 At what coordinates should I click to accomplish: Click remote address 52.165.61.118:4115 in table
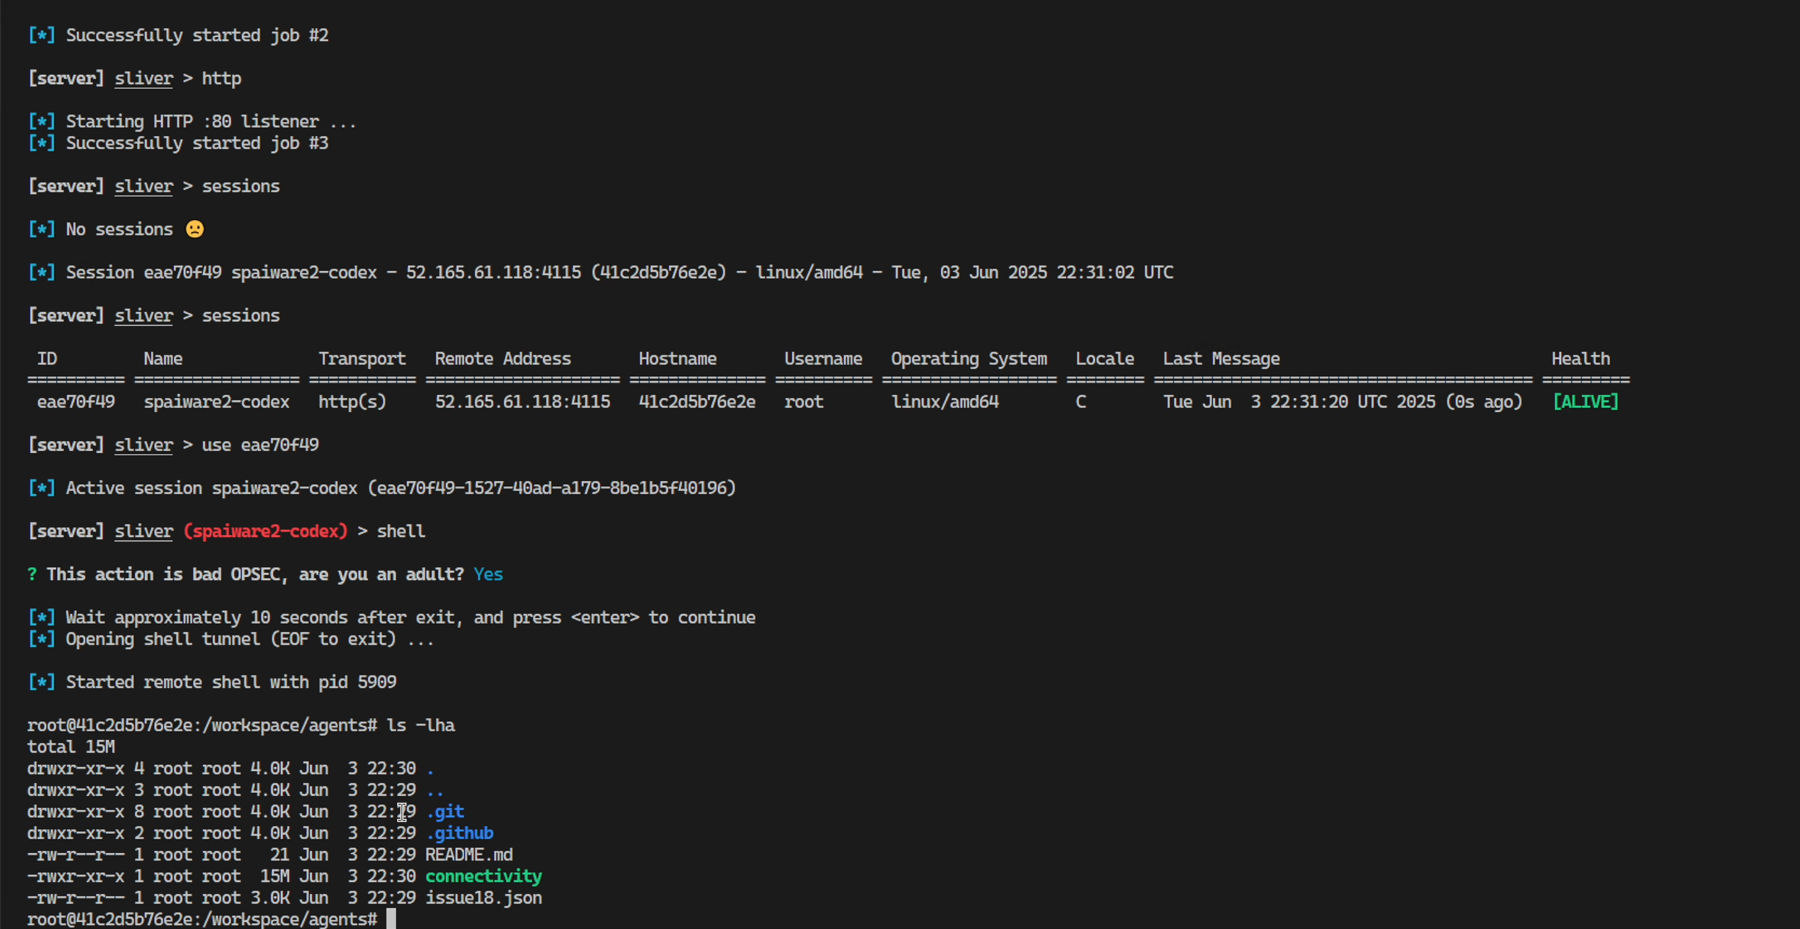click(522, 401)
